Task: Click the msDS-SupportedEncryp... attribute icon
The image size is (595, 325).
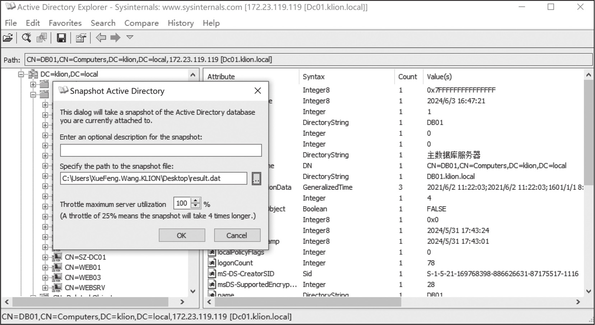Action: click(212, 284)
